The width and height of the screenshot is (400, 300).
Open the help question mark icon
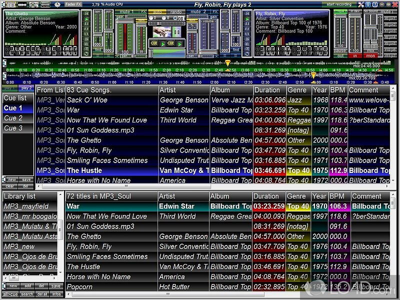(374, 4)
